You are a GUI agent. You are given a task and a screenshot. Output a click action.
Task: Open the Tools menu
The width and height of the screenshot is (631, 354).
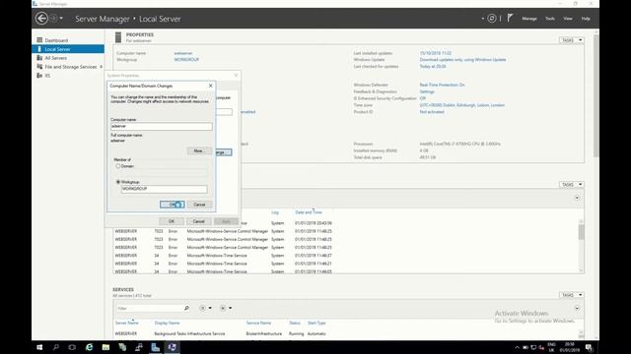tap(550, 19)
